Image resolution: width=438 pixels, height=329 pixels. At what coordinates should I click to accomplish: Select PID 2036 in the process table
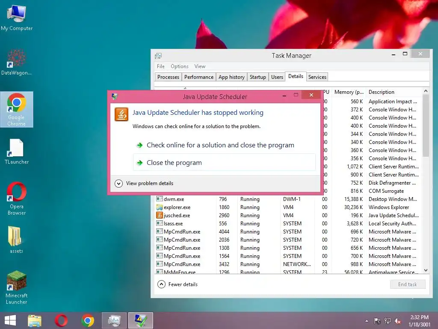point(224,240)
